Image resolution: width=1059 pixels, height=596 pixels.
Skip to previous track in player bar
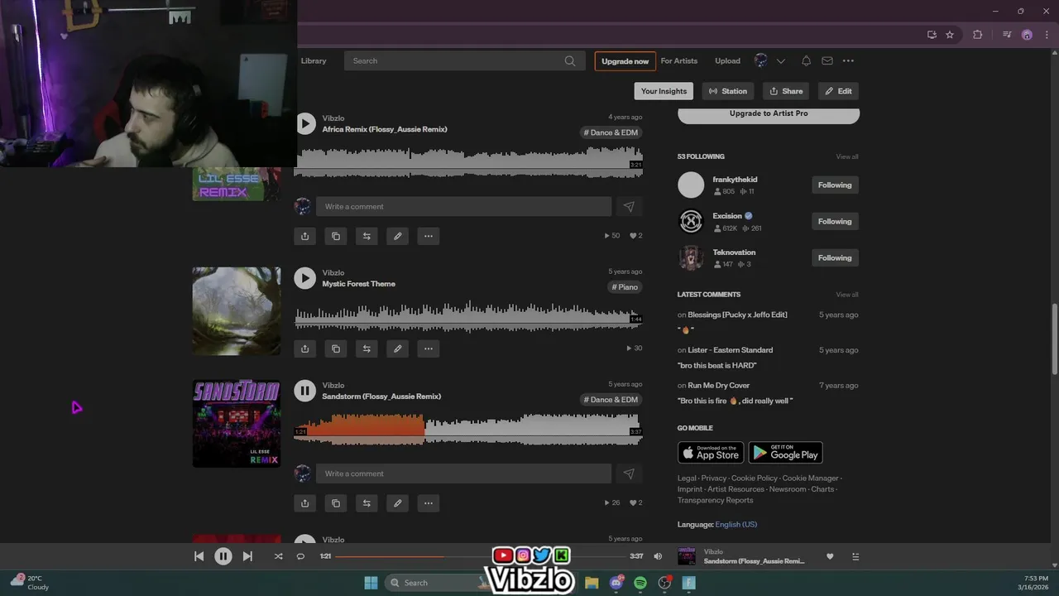point(199,556)
